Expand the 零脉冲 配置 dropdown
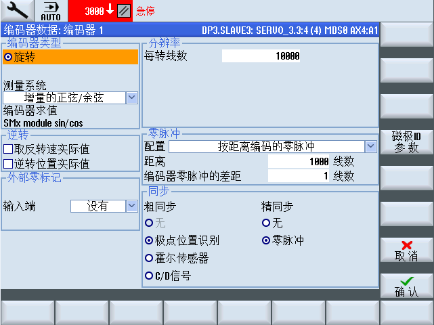 [370, 146]
